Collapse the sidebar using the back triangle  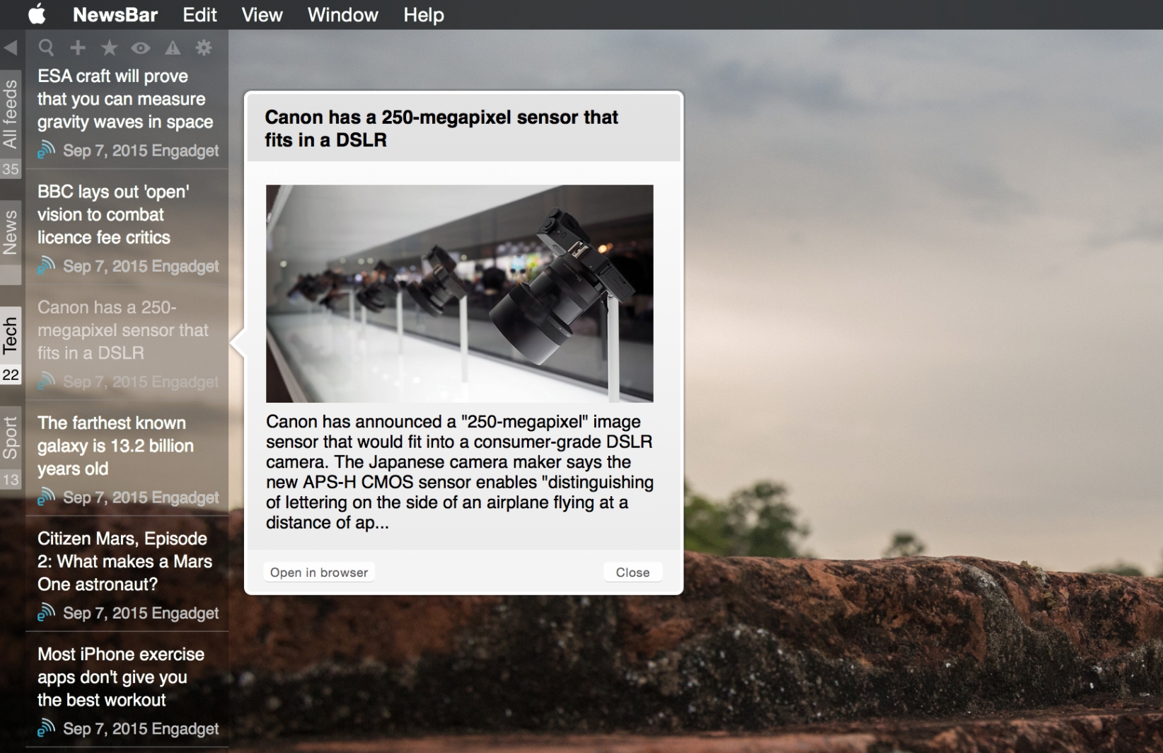(x=10, y=47)
